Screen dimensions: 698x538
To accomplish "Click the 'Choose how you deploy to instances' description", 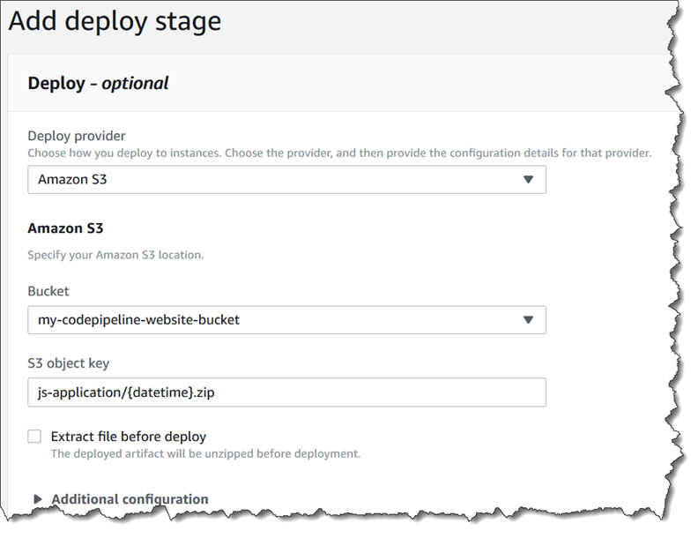I will pyautogui.click(x=339, y=153).
